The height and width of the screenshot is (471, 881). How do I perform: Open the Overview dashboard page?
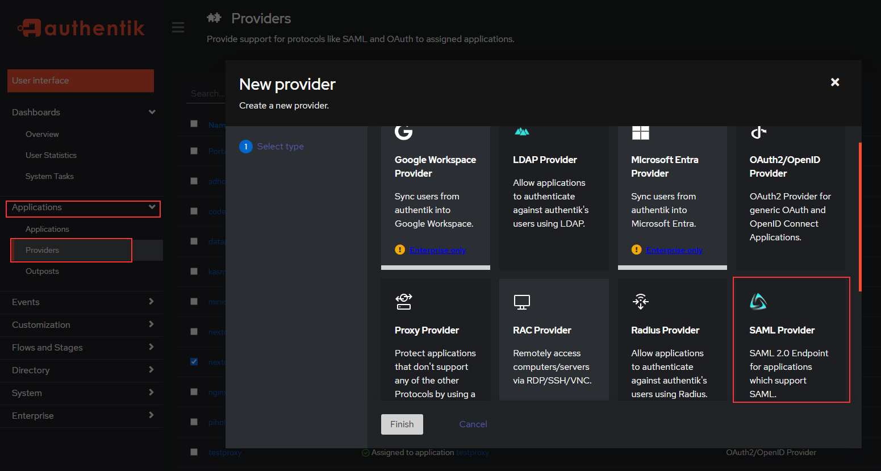point(42,135)
